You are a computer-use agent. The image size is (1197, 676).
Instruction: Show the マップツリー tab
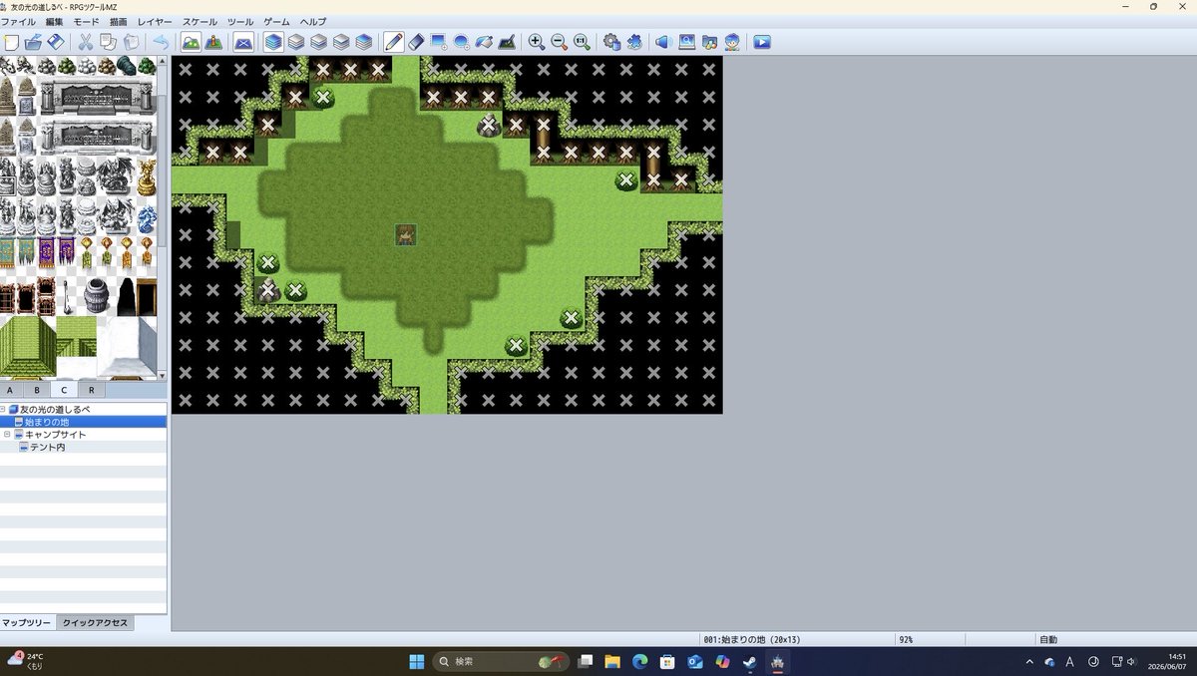[27, 622]
